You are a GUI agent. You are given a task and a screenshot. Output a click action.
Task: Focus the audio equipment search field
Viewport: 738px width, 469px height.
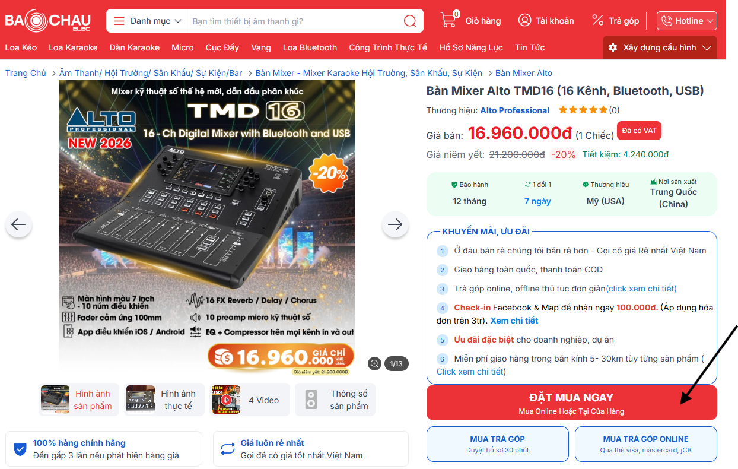(294, 21)
